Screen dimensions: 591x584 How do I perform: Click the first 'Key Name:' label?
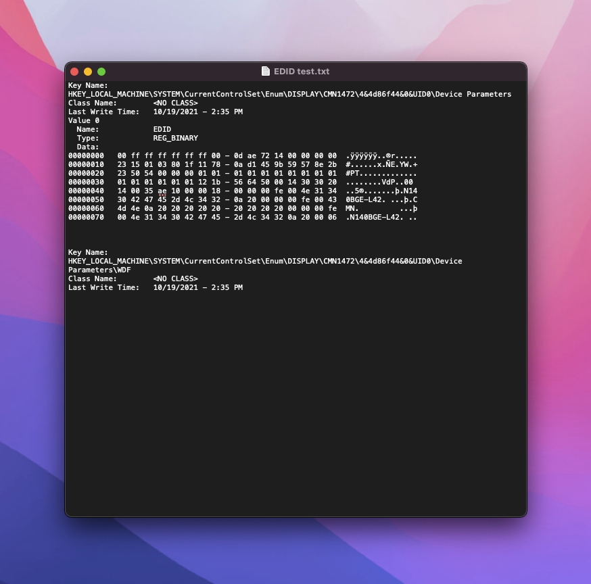point(88,86)
